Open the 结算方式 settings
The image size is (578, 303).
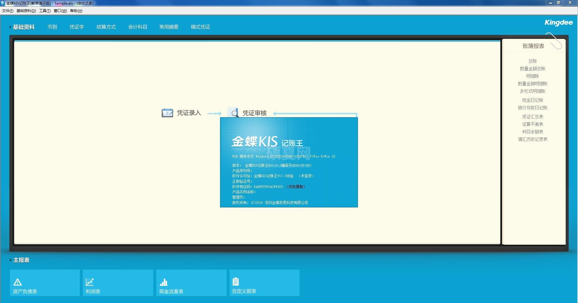[106, 27]
